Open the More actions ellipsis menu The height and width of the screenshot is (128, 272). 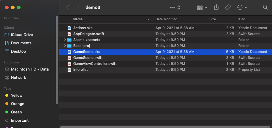point(242,7)
